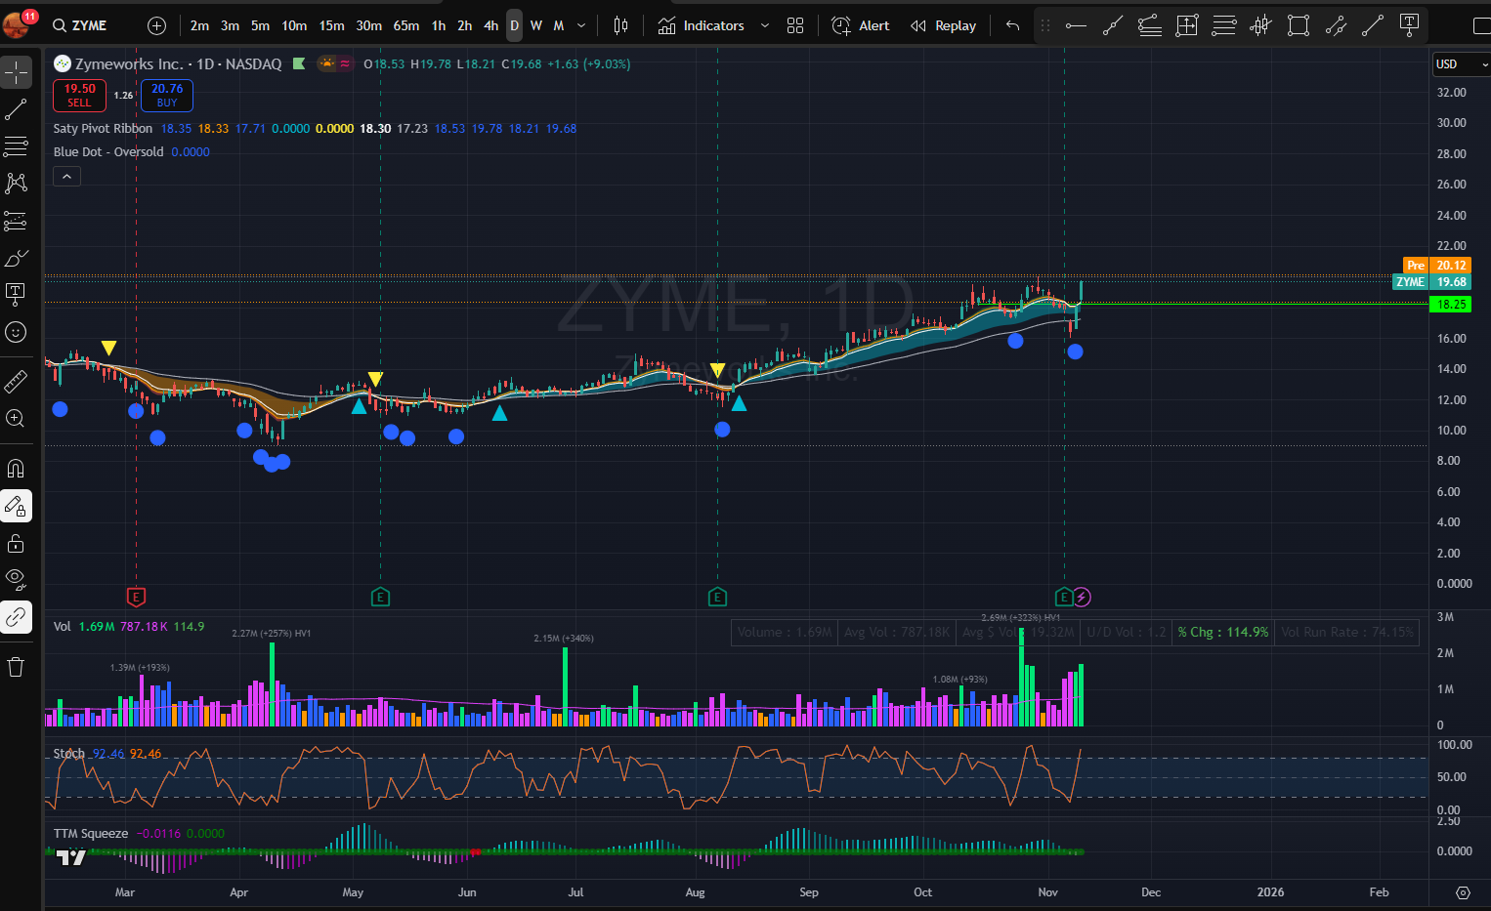This screenshot has width=1491, height=911.
Task: Select the thin diagonal line tool in favorites bar
Action: (1373, 25)
